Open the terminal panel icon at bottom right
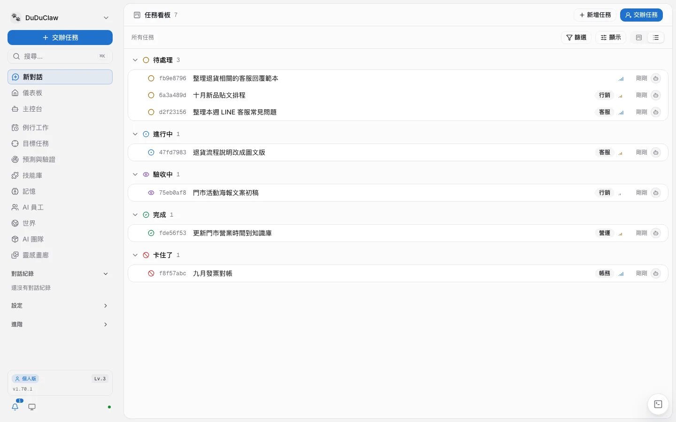This screenshot has width=676, height=422. click(658, 404)
